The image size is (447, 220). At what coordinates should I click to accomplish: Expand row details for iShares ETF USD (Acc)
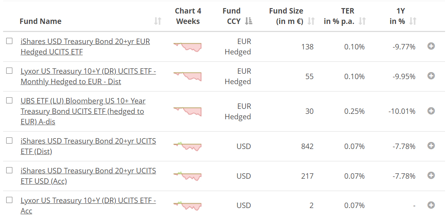[x=431, y=176]
